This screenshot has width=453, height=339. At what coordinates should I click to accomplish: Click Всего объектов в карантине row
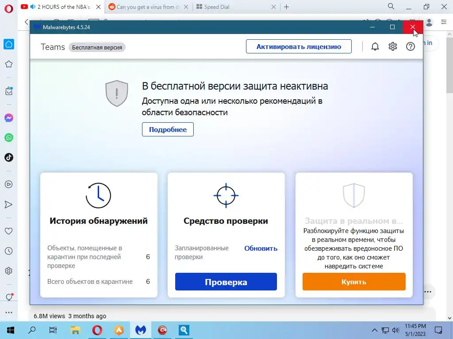point(99,281)
